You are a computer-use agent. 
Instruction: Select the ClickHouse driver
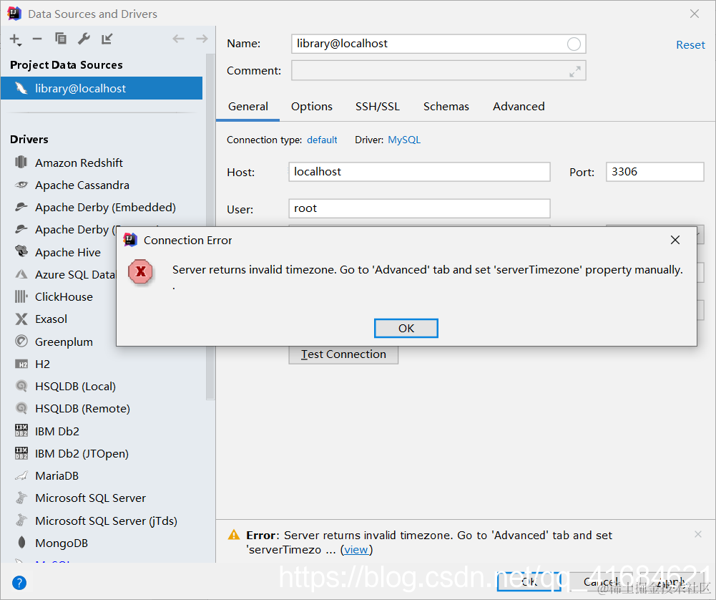(x=64, y=297)
